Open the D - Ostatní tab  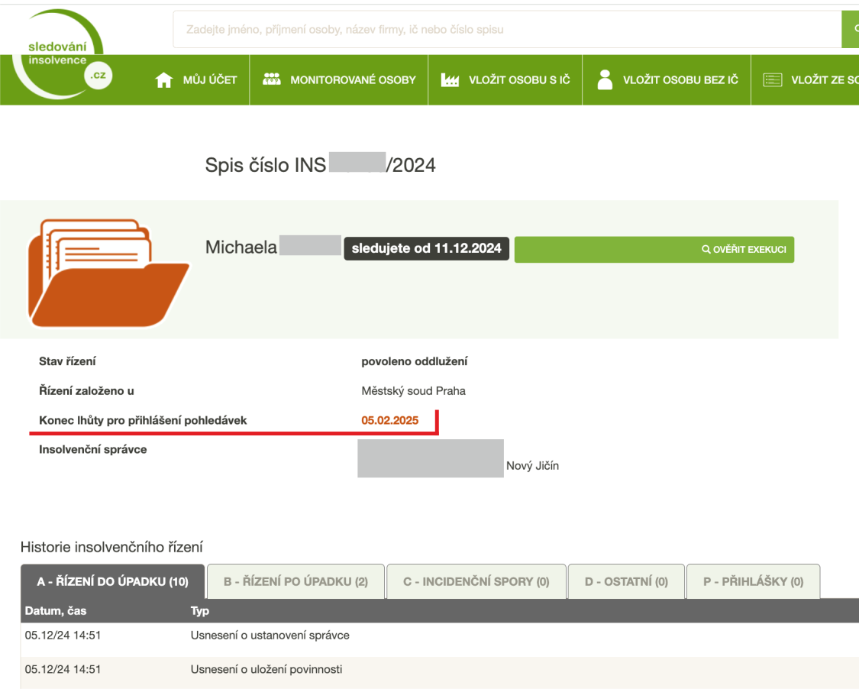click(x=626, y=582)
